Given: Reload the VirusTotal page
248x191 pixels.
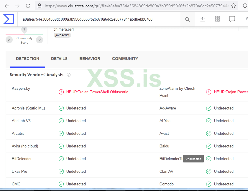Looking at the screenshot, I should point(28,6).
